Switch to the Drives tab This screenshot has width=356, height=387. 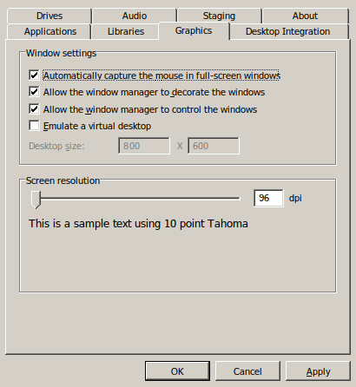coord(49,16)
